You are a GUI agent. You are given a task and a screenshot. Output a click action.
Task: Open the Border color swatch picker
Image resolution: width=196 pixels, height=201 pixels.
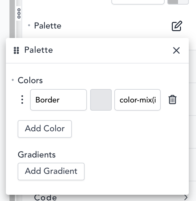(x=101, y=100)
